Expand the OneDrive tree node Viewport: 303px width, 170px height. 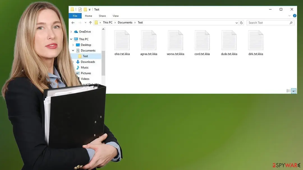coord(71,32)
